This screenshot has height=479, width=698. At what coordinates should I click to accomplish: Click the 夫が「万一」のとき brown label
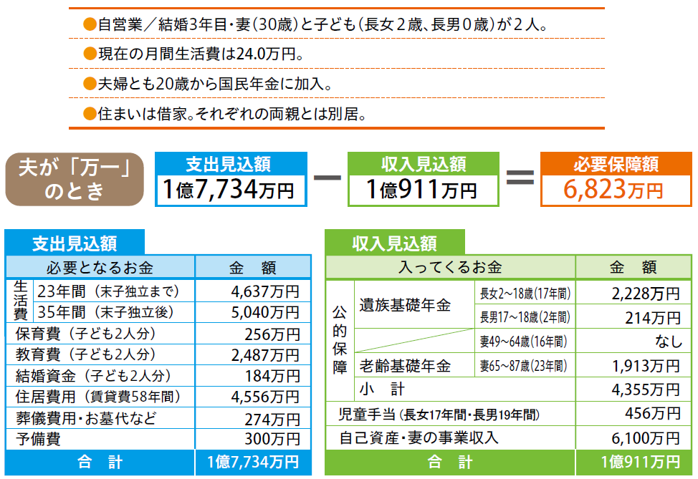point(75,179)
